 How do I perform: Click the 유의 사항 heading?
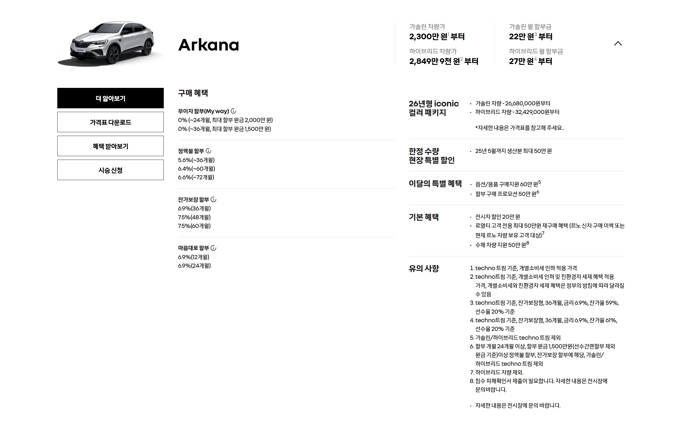[x=424, y=268]
